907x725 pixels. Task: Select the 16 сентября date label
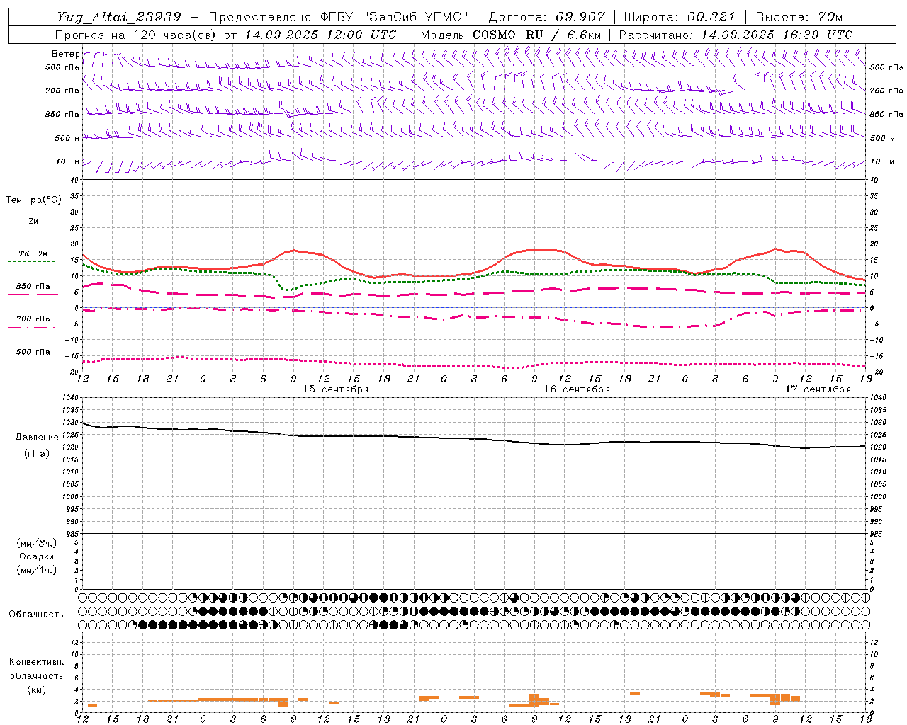click(x=577, y=389)
